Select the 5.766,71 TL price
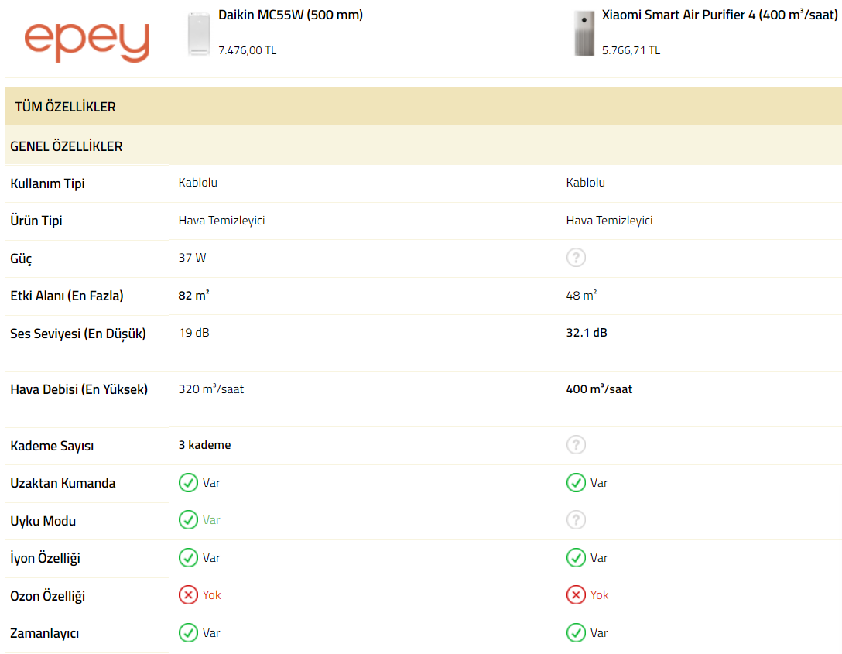842x654 pixels. tap(631, 50)
